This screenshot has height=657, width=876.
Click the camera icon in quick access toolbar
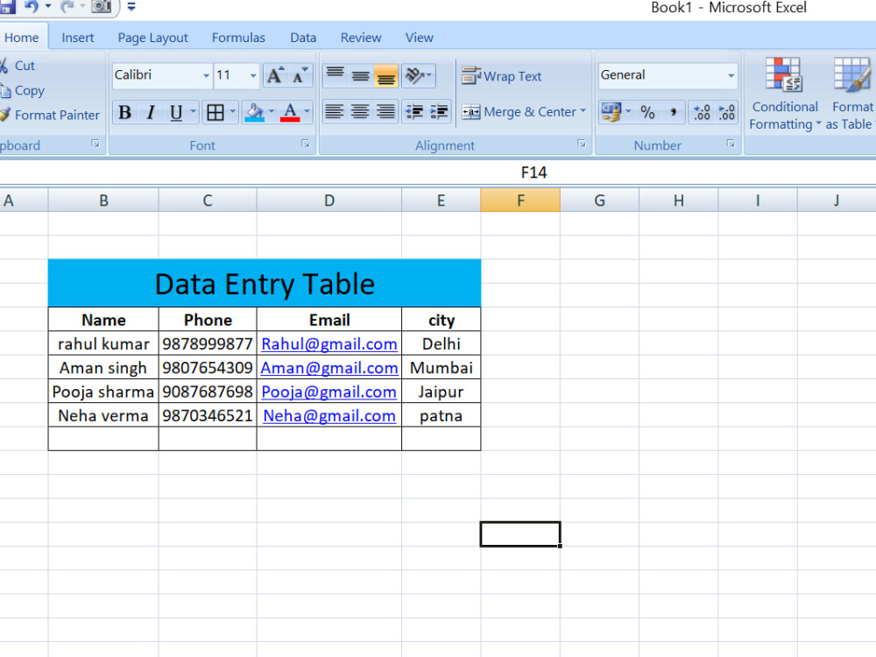click(101, 7)
